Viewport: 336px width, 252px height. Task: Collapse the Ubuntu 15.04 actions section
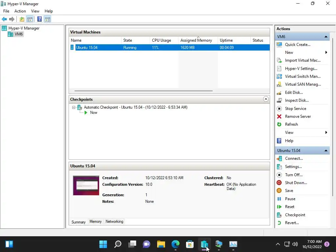point(326,151)
